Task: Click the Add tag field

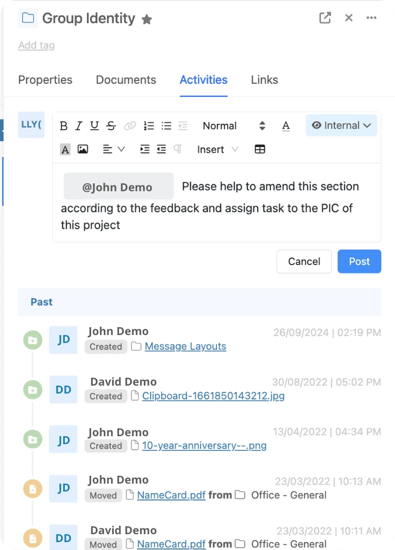Action: [36, 45]
